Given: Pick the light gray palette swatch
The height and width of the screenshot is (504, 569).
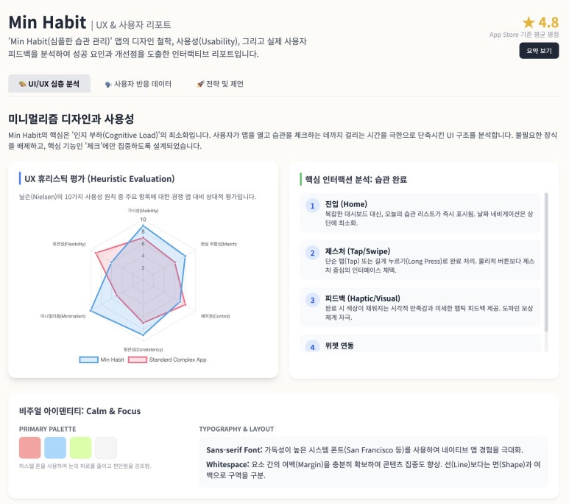Looking at the screenshot, I should (x=105, y=447).
